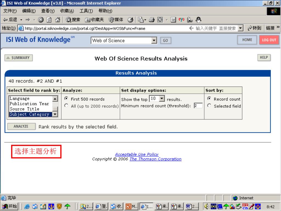This screenshot has height=211, width=281.
Task: Open the File (文件) menu
Action: [10, 11]
